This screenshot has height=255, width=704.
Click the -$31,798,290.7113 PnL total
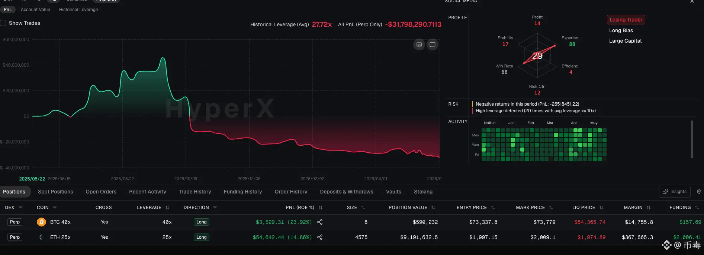(413, 24)
